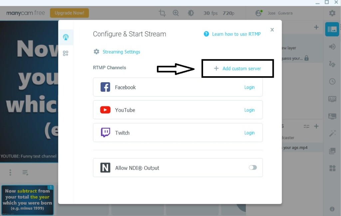Add a new layer with top plus icon
Image resolution: width=341 pixels, height=216 pixels.
tap(316, 27)
